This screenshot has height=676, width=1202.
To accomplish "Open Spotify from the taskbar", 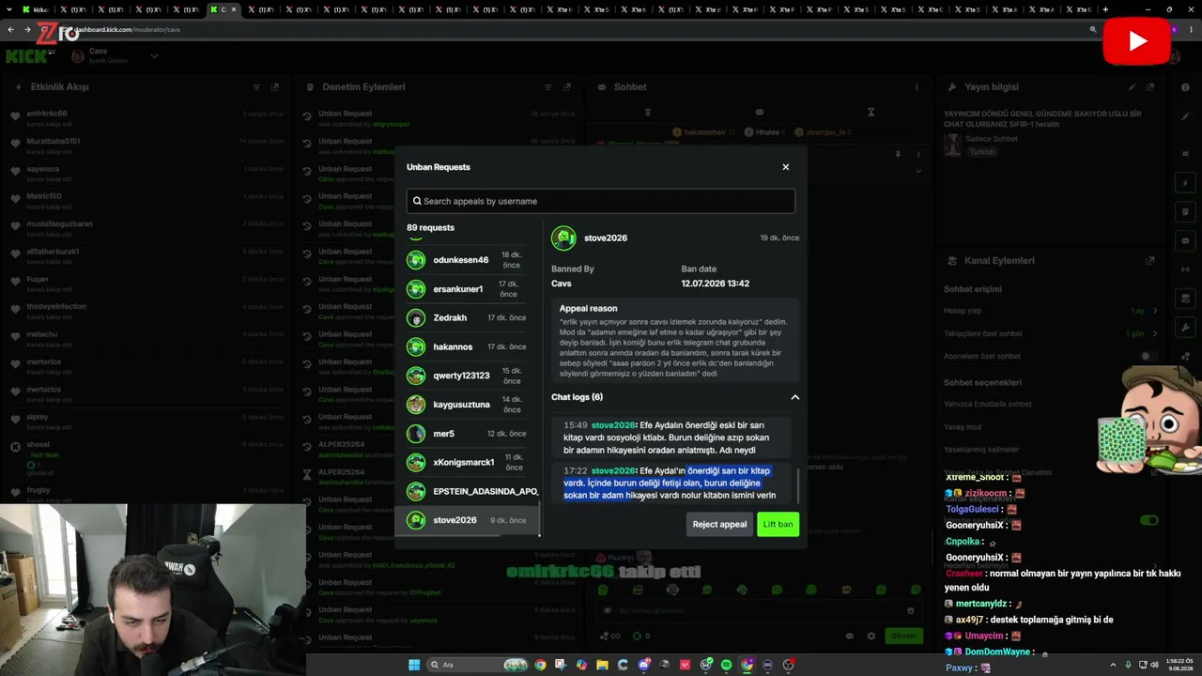I will (x=727, y=665).
